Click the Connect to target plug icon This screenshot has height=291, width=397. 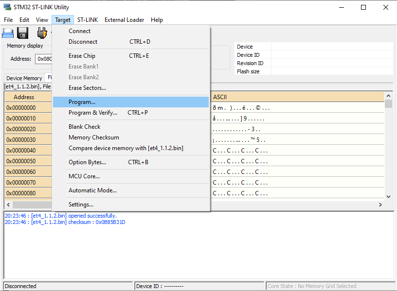(x=42, y=33)
